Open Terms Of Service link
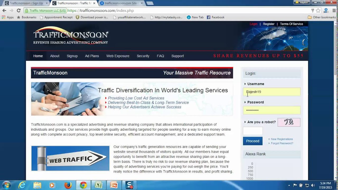The height and width of the screenshot is (190, 338). click(x=292, y=24)
